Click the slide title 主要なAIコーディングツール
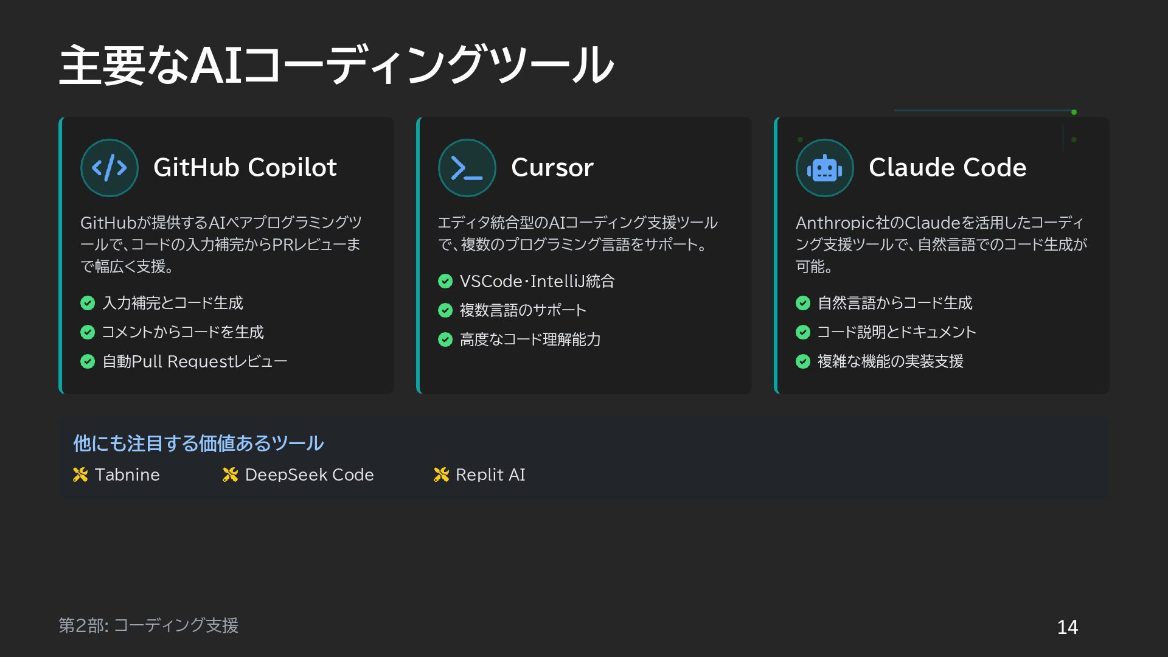 336,64
